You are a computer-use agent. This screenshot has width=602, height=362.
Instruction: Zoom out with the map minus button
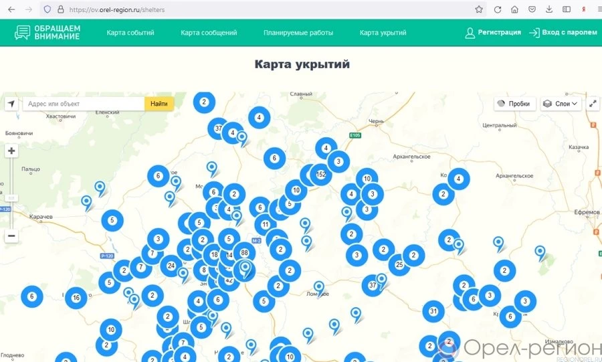[x=11, y=236]
